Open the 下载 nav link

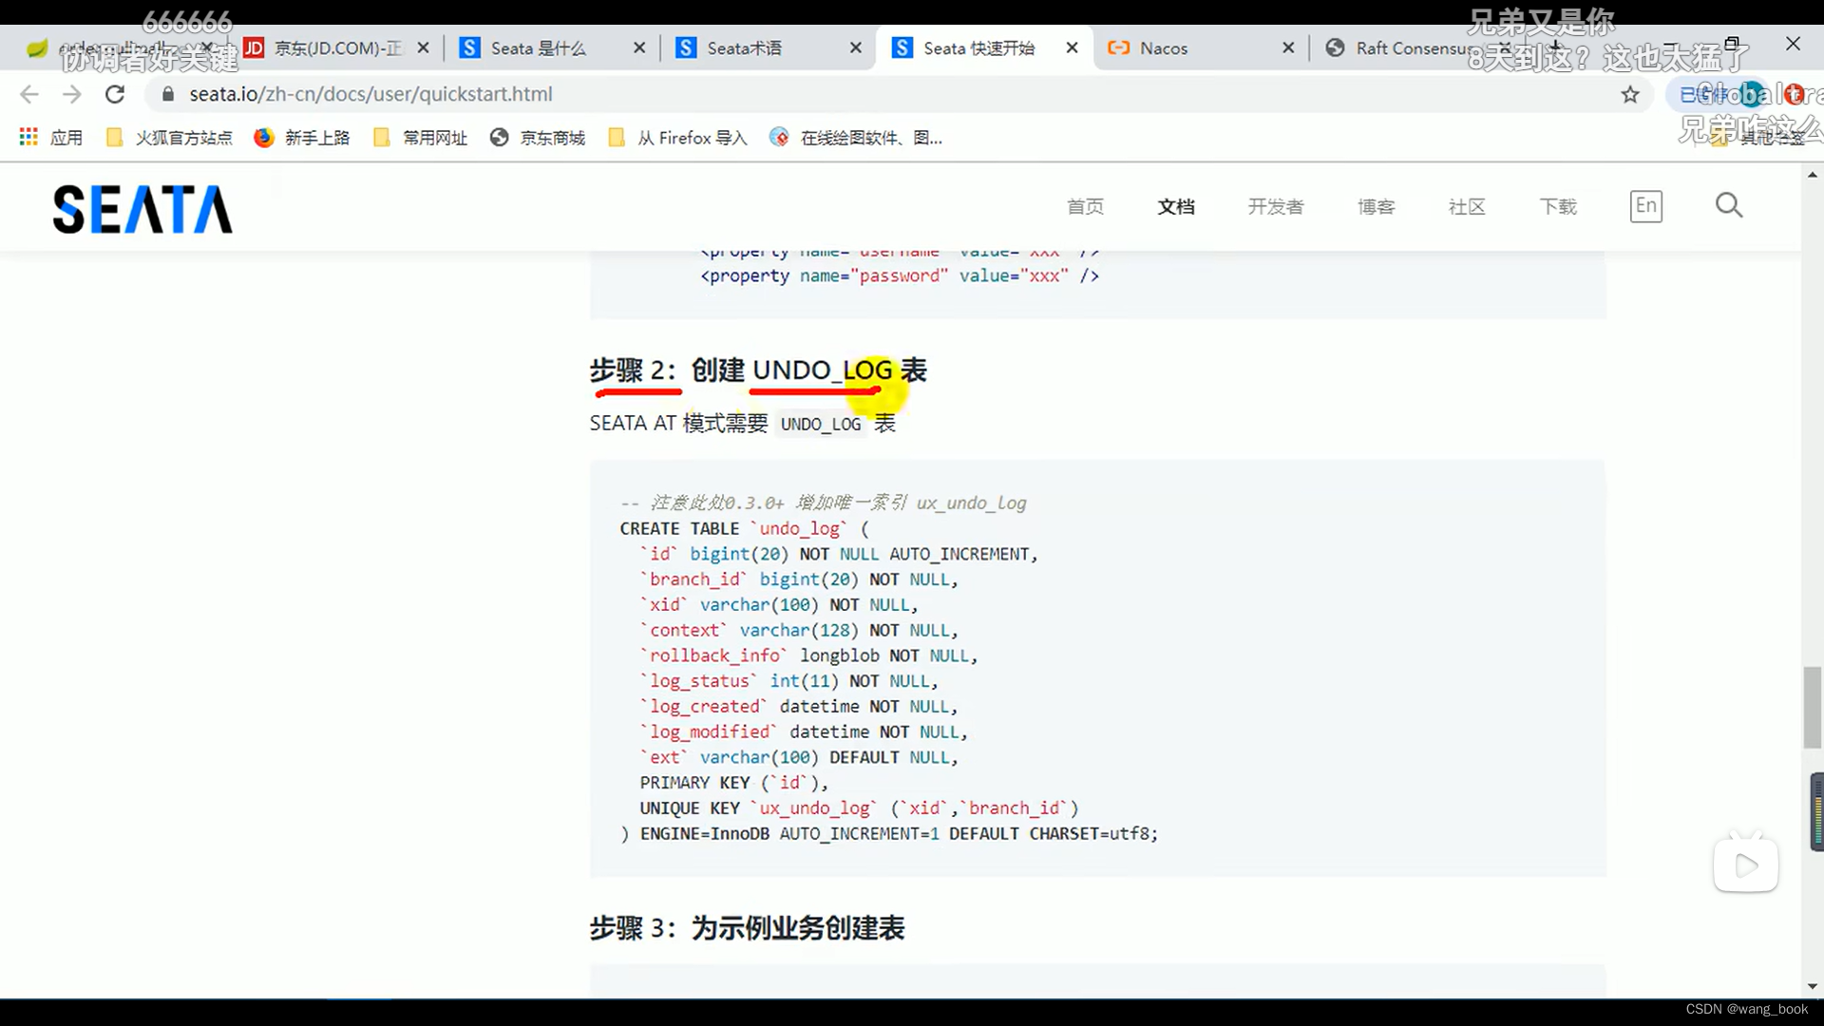point(1558,206)
